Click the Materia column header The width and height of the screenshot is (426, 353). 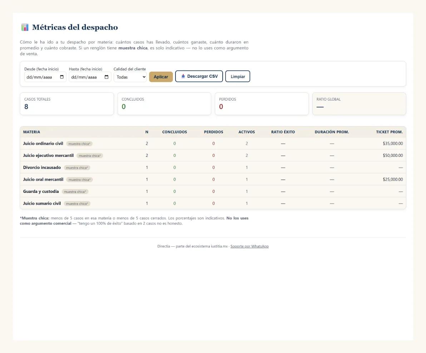click(x=31, y=132)
